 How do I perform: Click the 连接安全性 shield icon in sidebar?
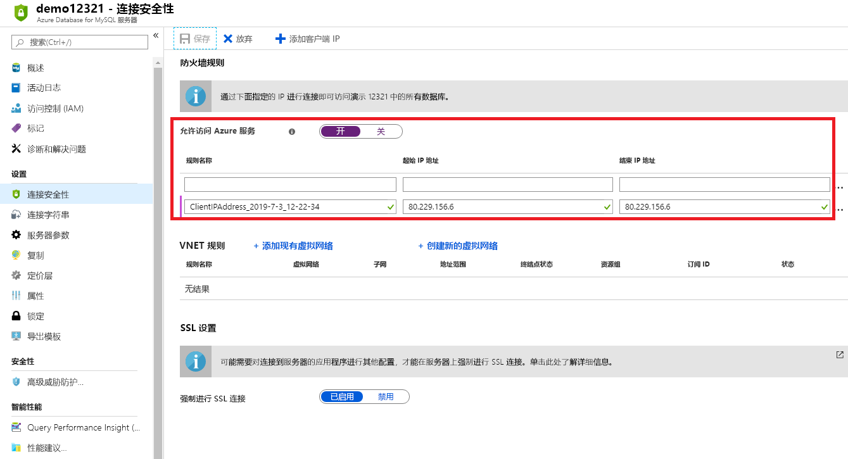[16, 194]
